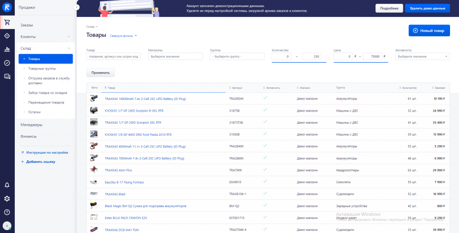Click the Удалить демо-данные button
The height and width of the screenshot is (233, 459).
click(427, 8)
